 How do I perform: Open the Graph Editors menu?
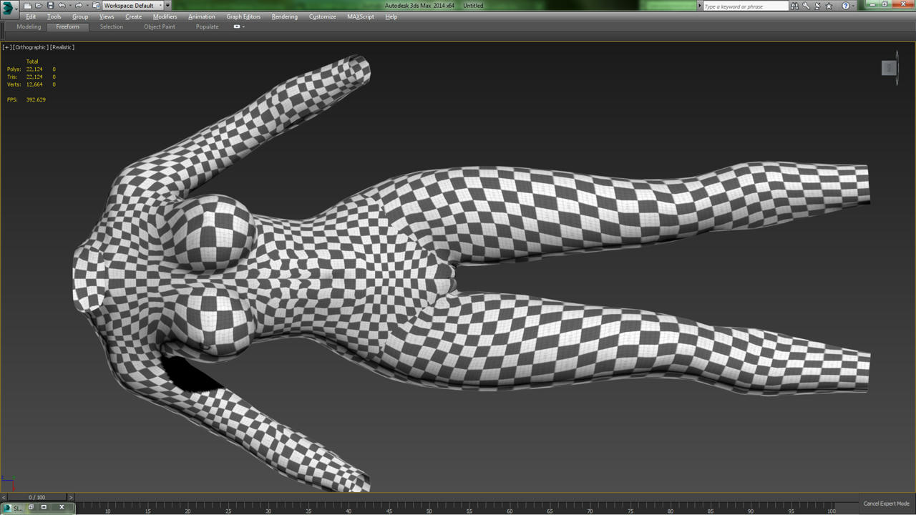(244, 16)
